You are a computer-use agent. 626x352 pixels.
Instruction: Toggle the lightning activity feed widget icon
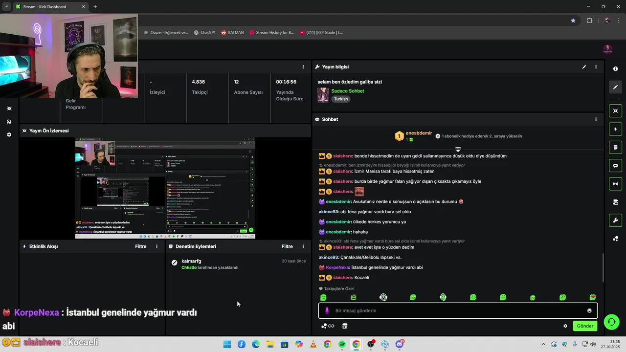[x=615, y=129]
